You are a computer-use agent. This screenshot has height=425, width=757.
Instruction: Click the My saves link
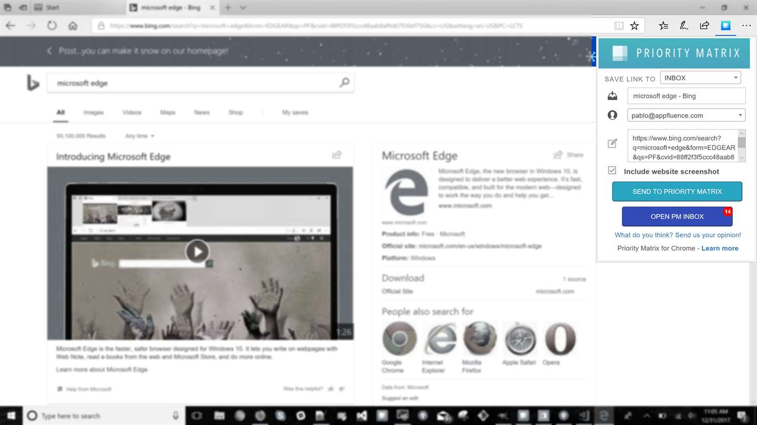click(295, 112)
